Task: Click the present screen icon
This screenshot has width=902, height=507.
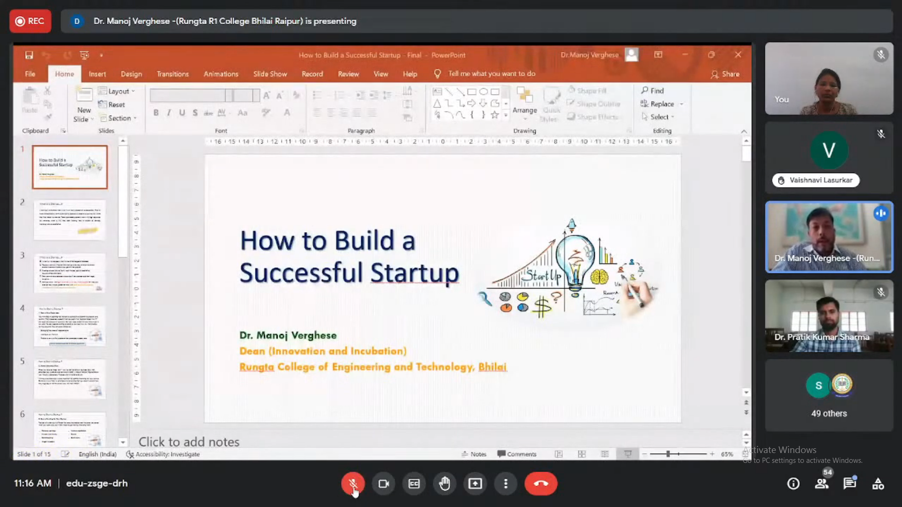Action: click(475, 484)
